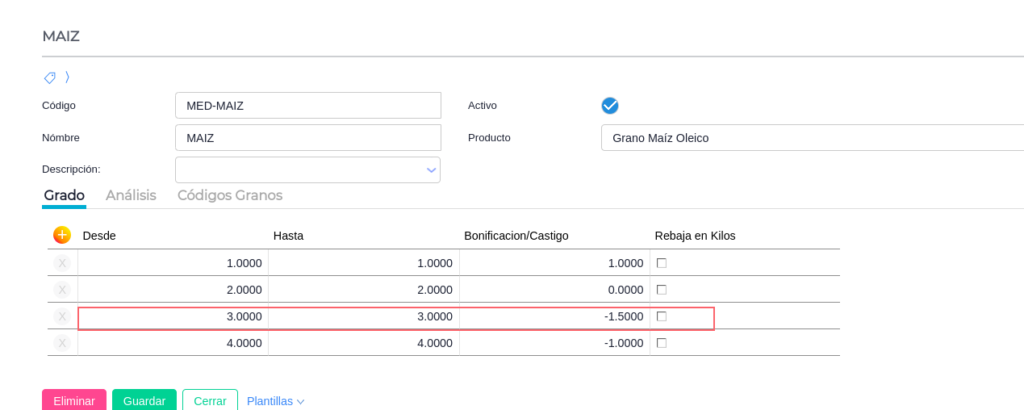Enable Rebaja en Kilos for the 1.0000 row
The image size is (1024, 410).
point(662,263)
